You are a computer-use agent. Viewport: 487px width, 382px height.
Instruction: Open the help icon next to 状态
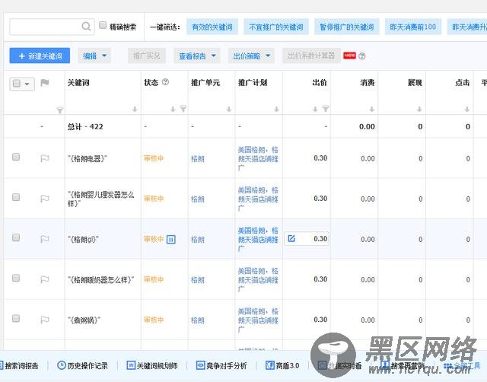(x=166, y=82)
